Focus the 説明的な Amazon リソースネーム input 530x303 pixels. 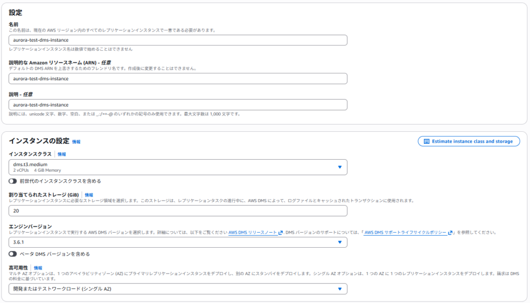pyautogui.click(x=178, y=79)
